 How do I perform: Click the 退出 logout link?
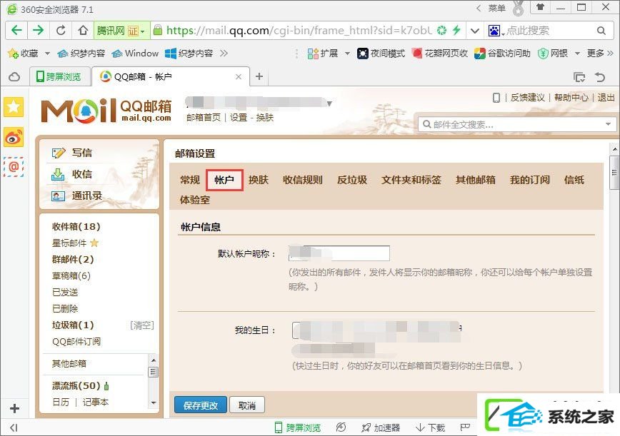606,98
